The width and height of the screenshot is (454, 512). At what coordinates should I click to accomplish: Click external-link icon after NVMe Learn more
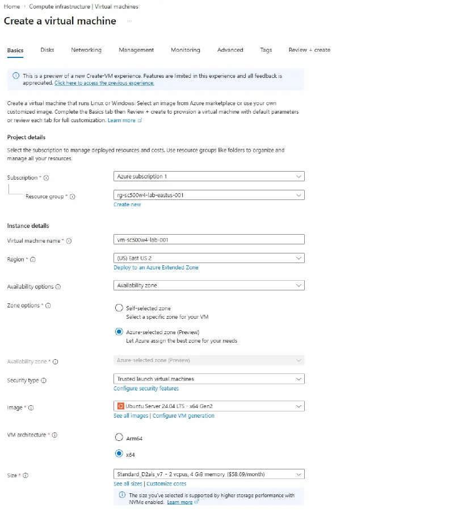point(196,502)
